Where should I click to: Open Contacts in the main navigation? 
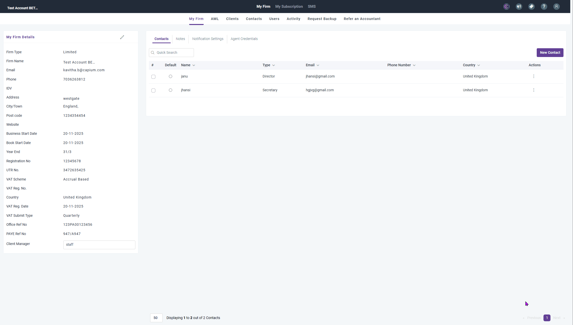(254, 19)
